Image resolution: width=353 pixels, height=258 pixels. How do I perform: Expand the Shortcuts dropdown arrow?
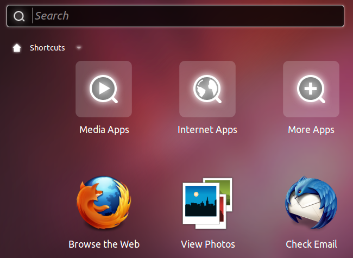[x=79, y=48]
